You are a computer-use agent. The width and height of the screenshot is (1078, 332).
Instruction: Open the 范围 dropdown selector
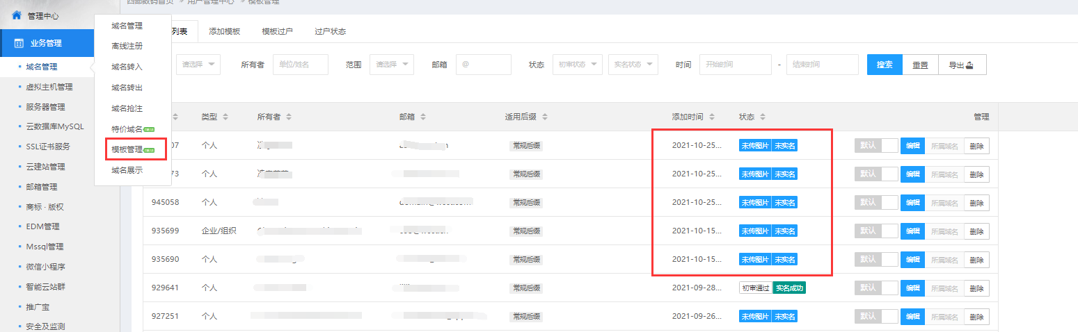pos(391,65)
